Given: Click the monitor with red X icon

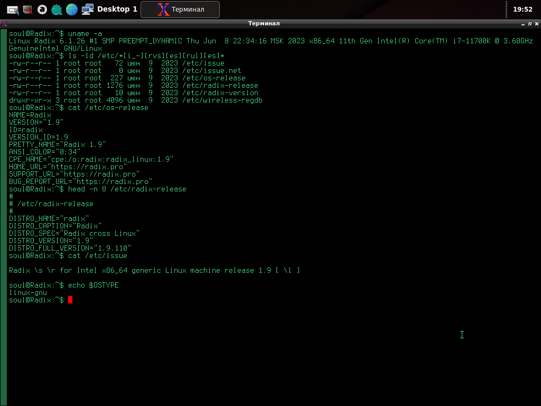Looking at the screenshot, I should [27, 10].
